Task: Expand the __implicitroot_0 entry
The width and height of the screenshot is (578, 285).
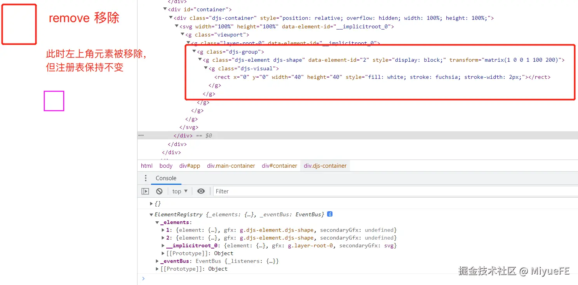Action: (x=163, y=245)
